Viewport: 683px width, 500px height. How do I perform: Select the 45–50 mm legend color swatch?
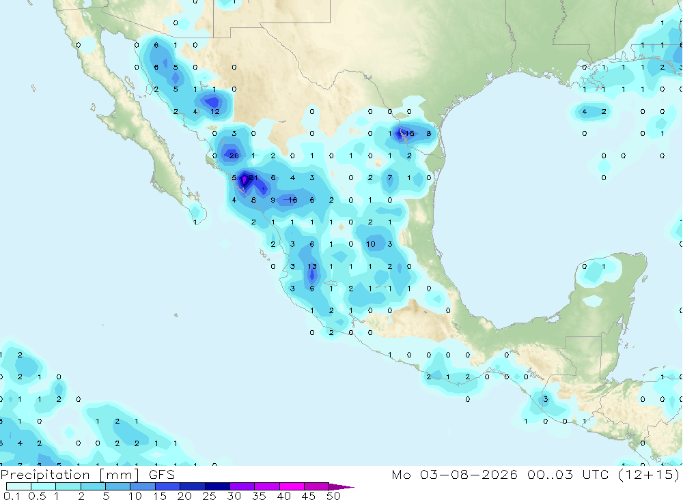point(316,486)
